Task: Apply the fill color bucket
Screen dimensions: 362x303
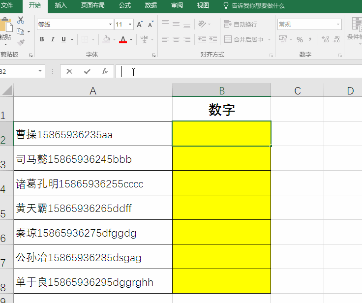Action: click(106, 39)
